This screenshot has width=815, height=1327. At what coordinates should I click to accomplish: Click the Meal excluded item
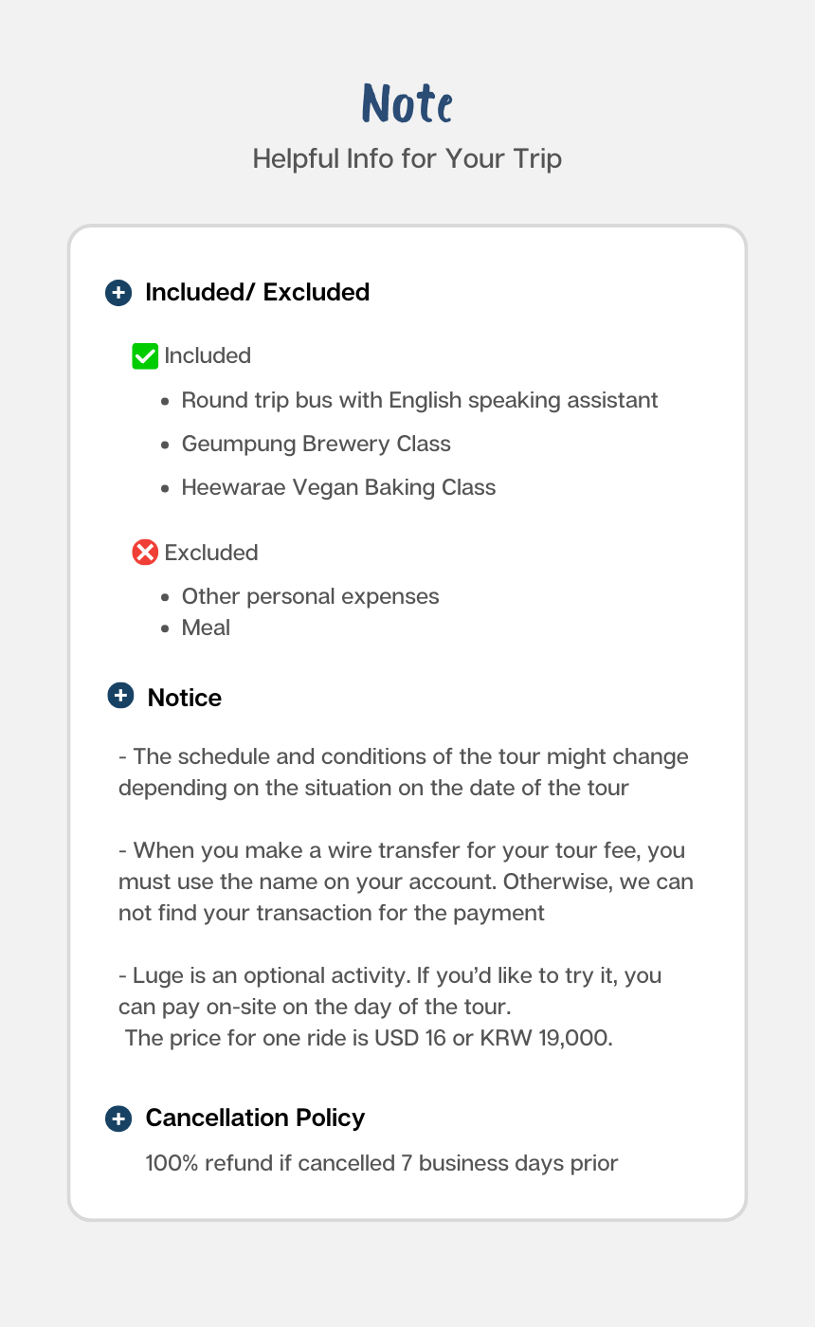[206, 627]
